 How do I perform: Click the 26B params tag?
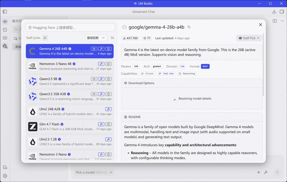click(x=136, y=66)
